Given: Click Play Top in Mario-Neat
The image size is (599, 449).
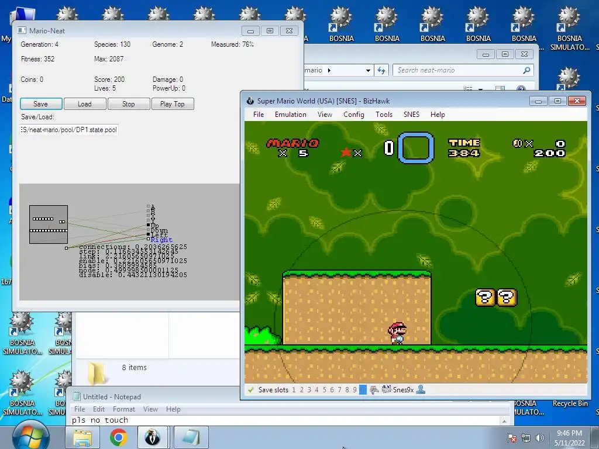Looking at the screenshot, I should 173,104.
